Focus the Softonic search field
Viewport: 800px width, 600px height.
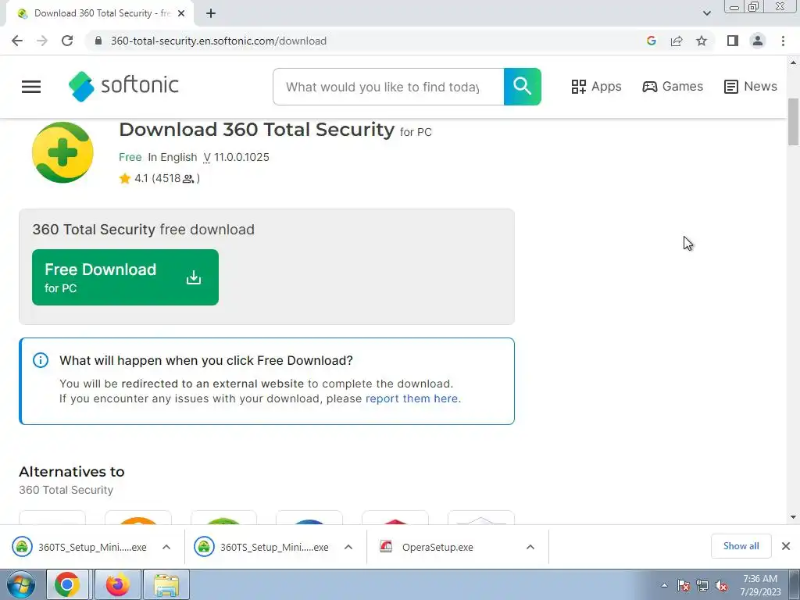pos(388,87)
